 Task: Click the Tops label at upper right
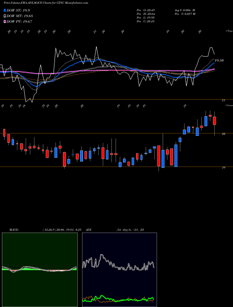pyautogui.click(x=229, y=31)
